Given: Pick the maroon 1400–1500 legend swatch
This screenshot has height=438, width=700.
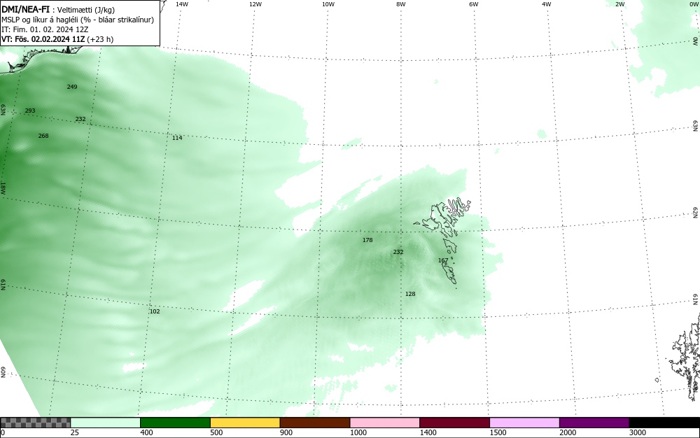Looking at the screenshot, I should pyautogui.click(x=454, y=423).
